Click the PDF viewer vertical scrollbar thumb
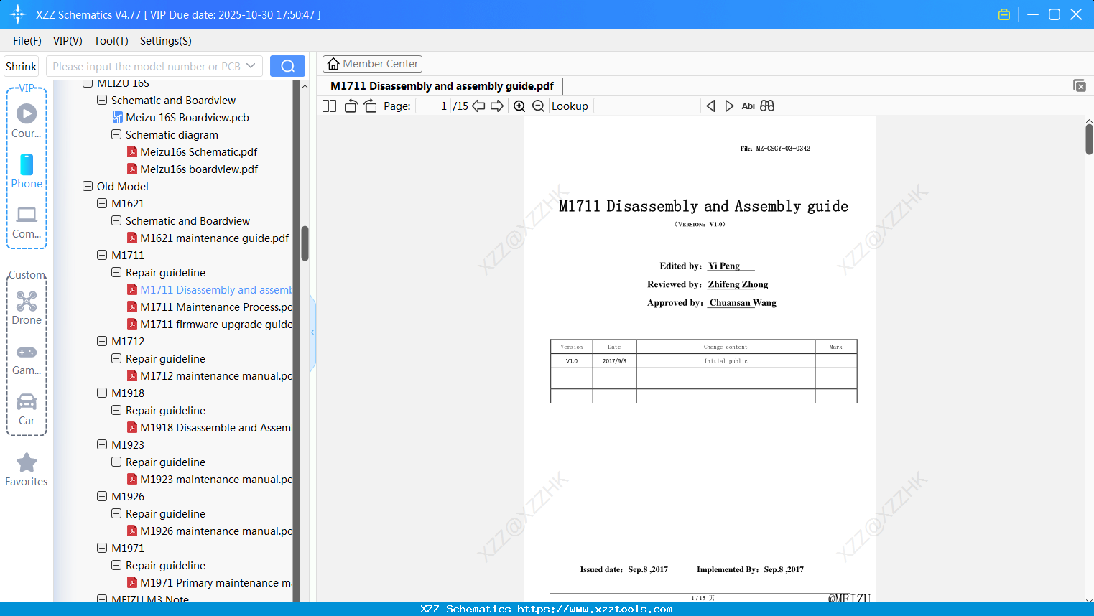Viewport: 1094px width, 616px height. [1089, 139]
